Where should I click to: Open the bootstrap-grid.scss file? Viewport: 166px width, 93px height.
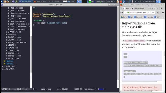coord(20,24)
